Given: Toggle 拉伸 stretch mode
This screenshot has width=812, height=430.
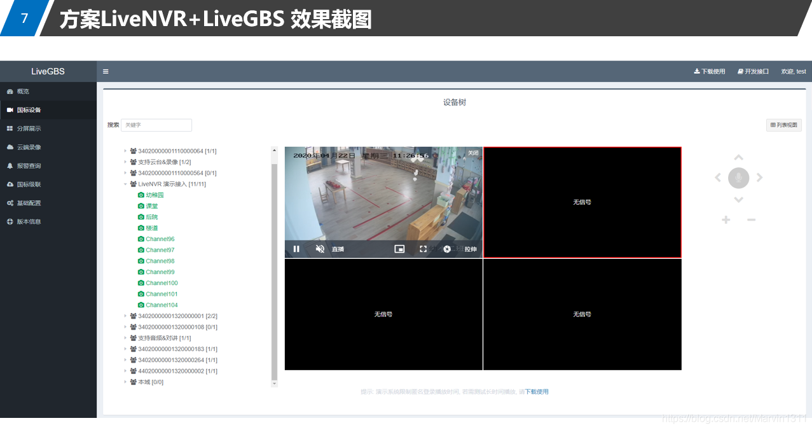Looking at the screenshot, I should pos(471,249).
